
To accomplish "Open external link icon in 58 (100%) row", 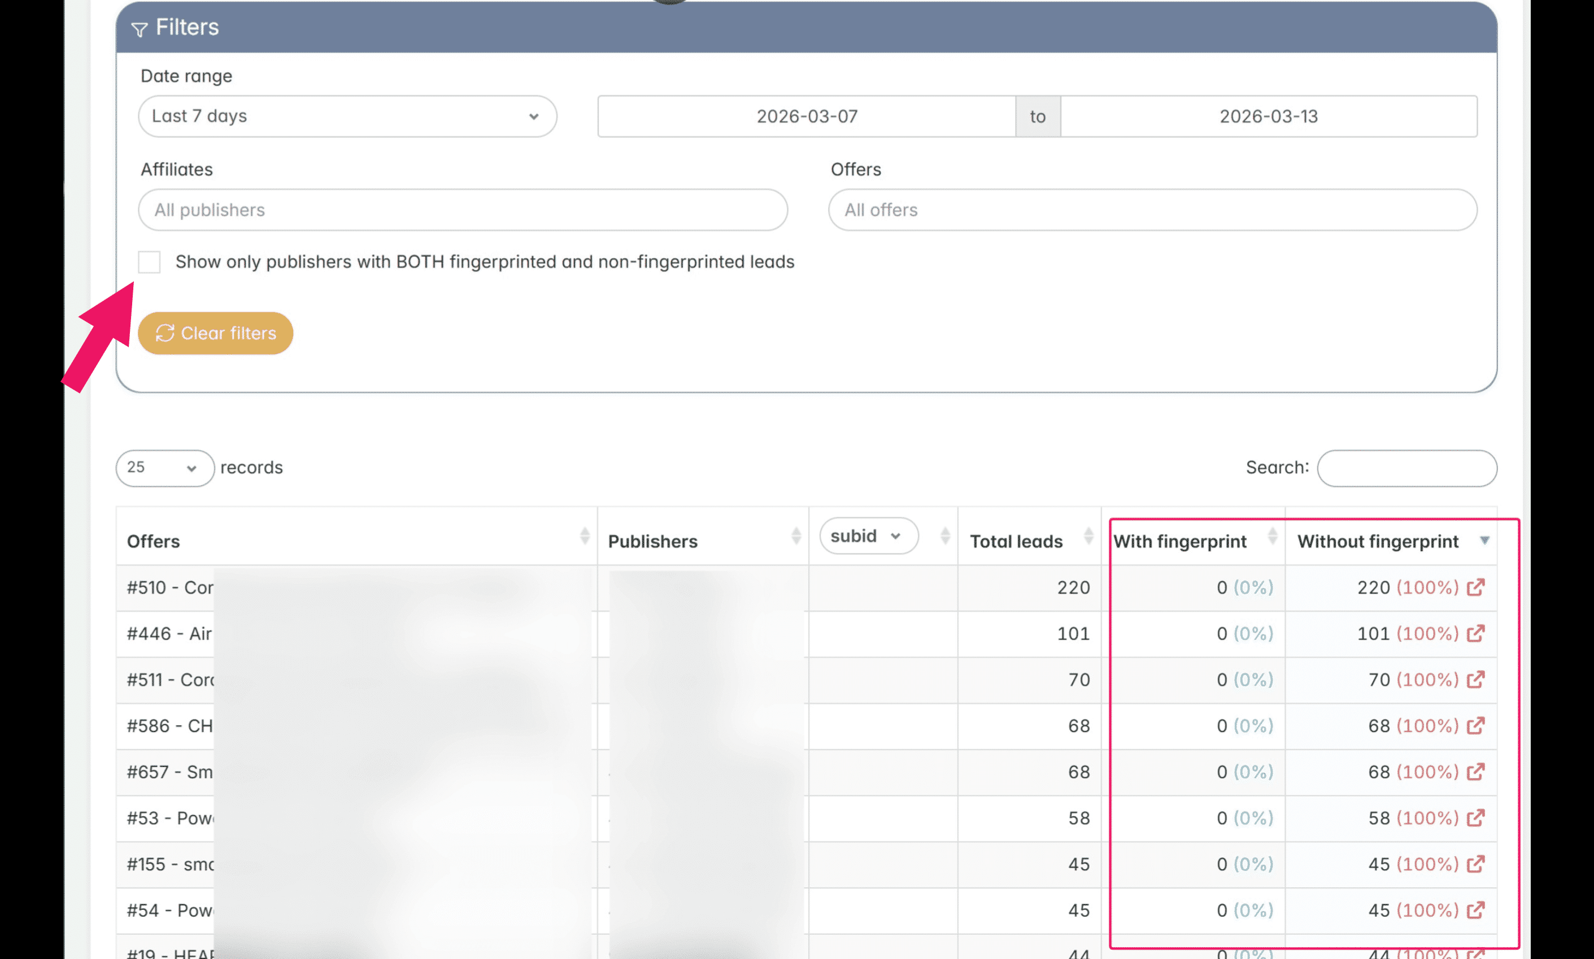I will tap(1476, 817).
